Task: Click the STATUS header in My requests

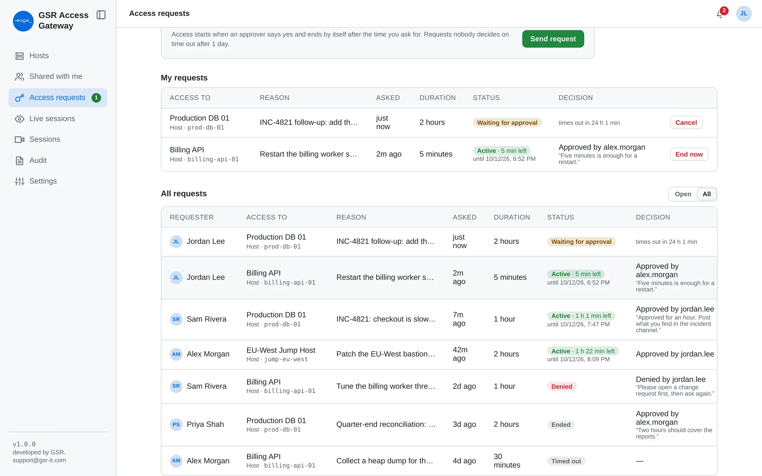Action: pyautogui.click(x=486, y=98)
